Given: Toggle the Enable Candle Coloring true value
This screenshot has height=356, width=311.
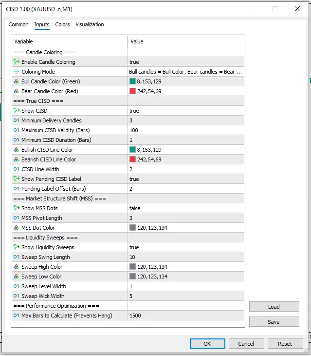Looking at the screenshot, I should (x=186, y=62).
